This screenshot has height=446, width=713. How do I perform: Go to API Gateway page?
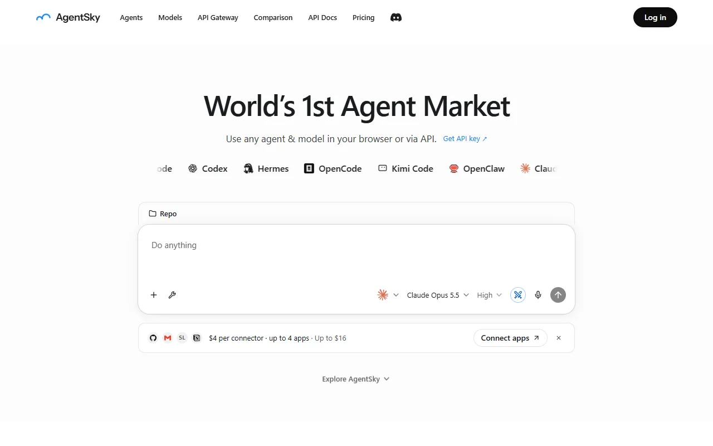point(218,17)
